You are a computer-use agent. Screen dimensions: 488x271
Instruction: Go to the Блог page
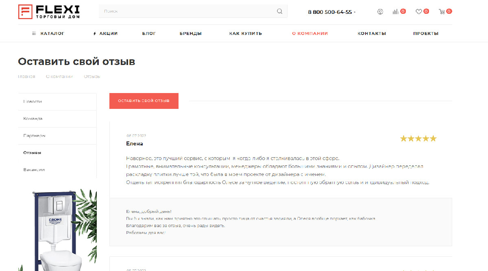pos(149,34)
